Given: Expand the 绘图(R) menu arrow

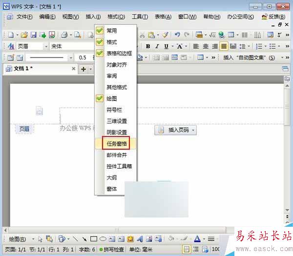Looking at the screenshot, I should tap(33, 239).
